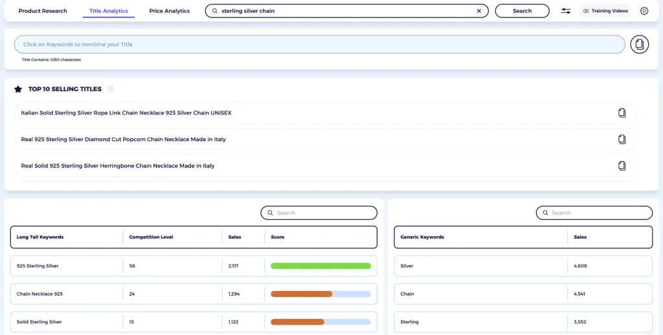Click the star icon beside Top 10 Selling Titles
This screenshot has width=663, height=335.
[x=17, y=89]
